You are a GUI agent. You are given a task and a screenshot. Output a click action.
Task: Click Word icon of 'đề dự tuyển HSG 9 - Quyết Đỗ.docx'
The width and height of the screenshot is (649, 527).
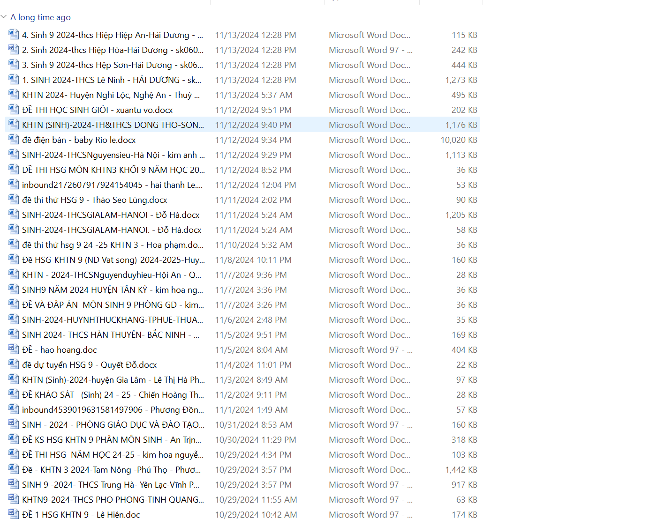tap(14, 364)
